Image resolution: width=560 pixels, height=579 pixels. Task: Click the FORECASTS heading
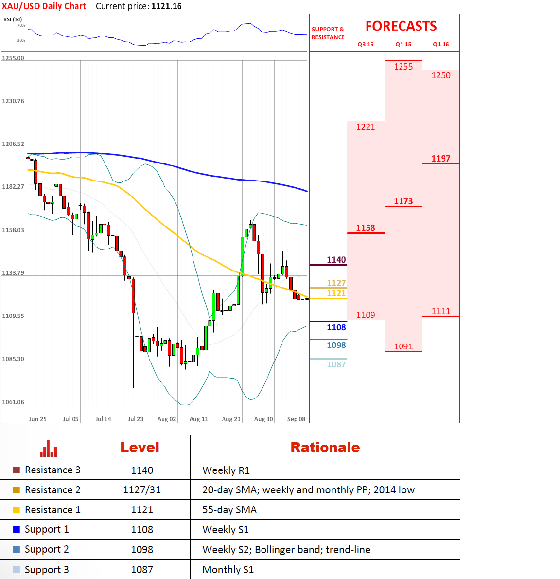401,26
